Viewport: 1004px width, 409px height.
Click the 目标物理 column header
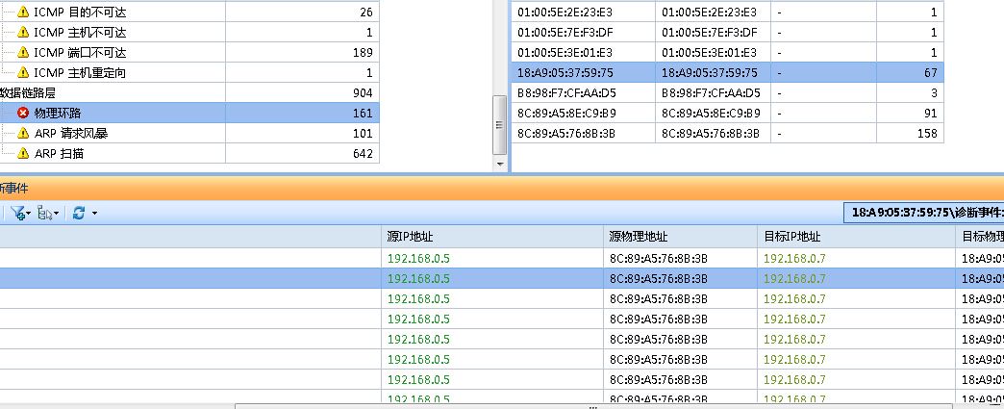[x=980, y=237]
